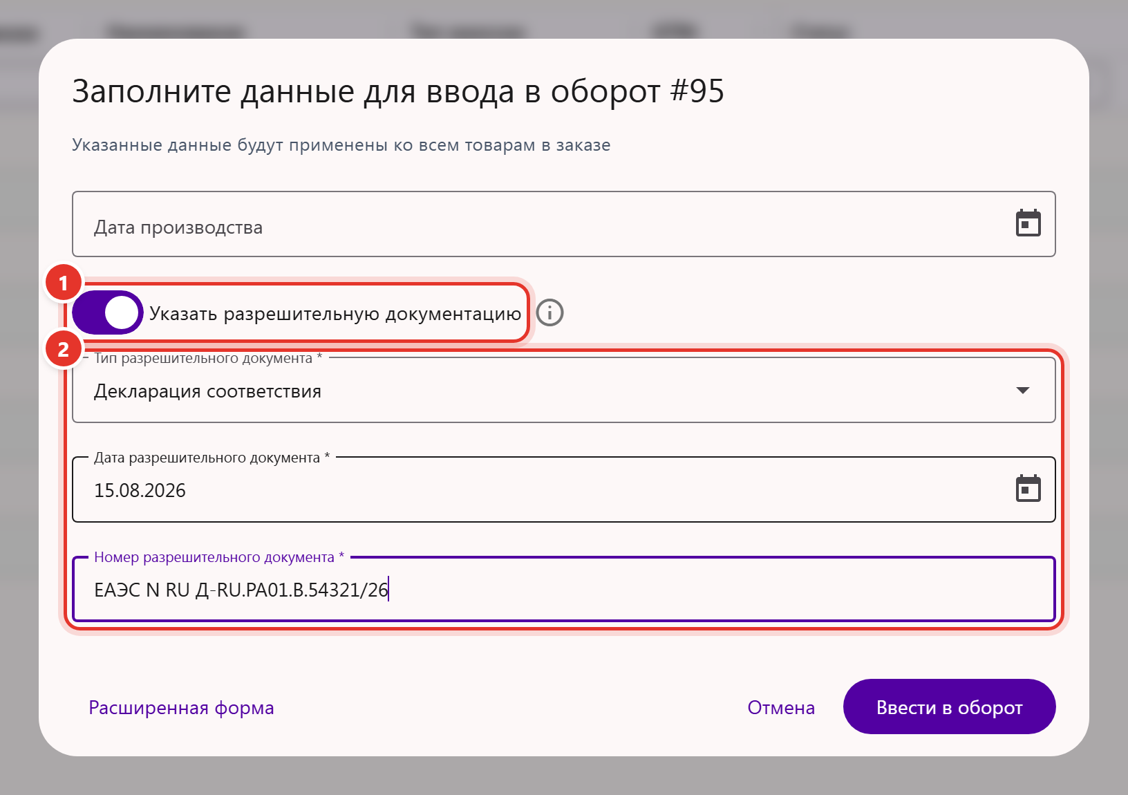The image size is (1128, 795).
Task: Open the Расширенная форма link
Action: (x=181, y=708)
